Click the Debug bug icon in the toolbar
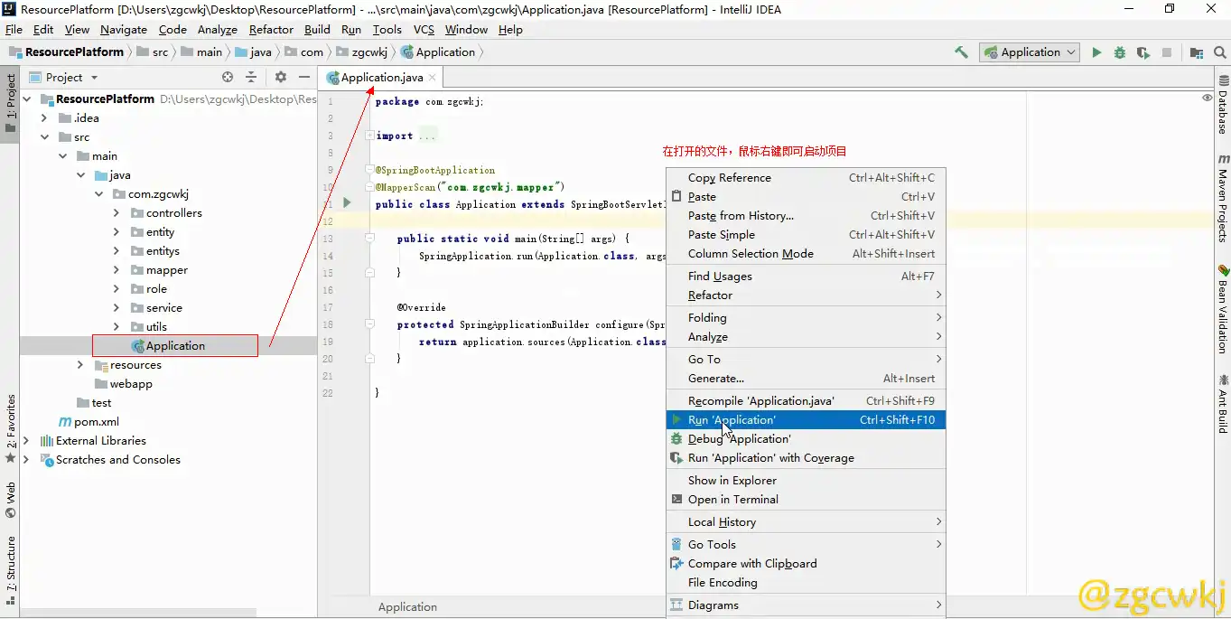 point(1120,52)
